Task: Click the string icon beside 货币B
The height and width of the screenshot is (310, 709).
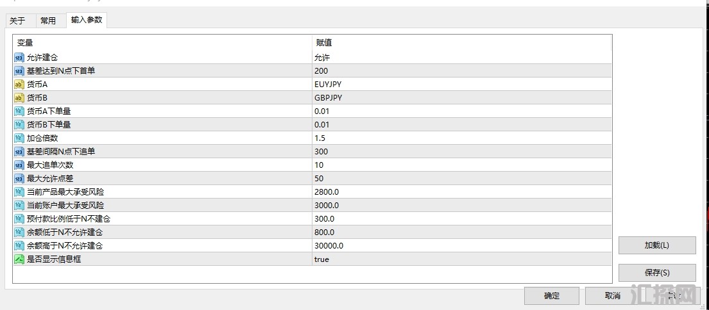Action: (x=19, y=97)
